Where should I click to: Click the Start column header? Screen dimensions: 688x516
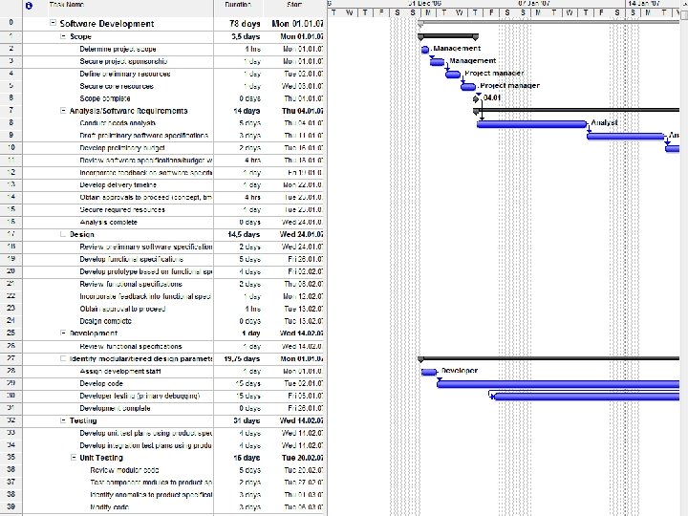pyautogui.click(x=294, y=6)
